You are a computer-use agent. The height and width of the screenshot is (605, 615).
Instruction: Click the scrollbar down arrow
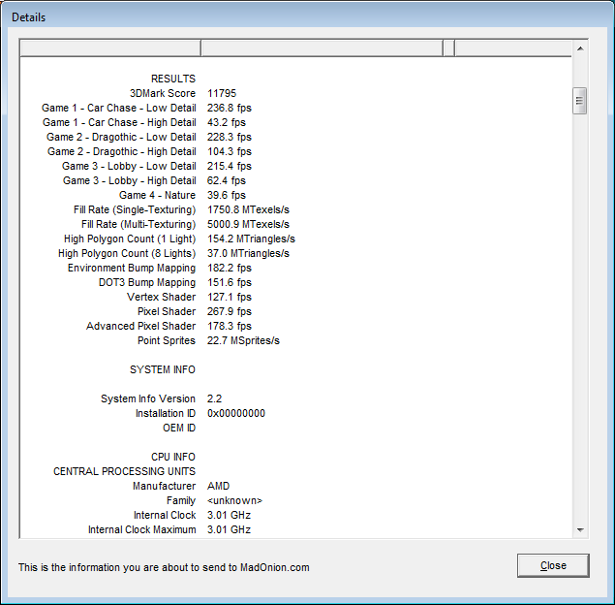click(x=580, y=530)
